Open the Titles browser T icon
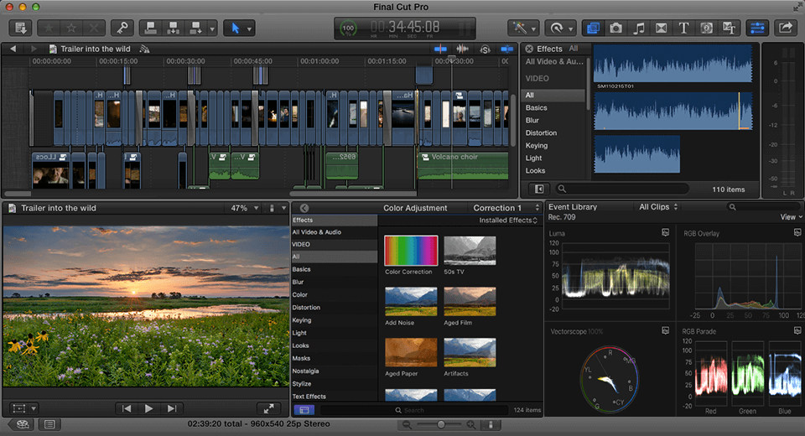 click(684, 28)
